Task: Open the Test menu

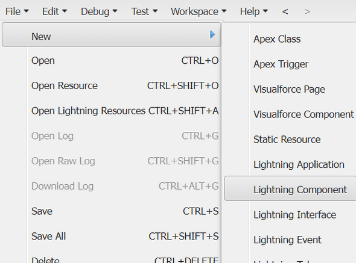Action: pos(144,11)
